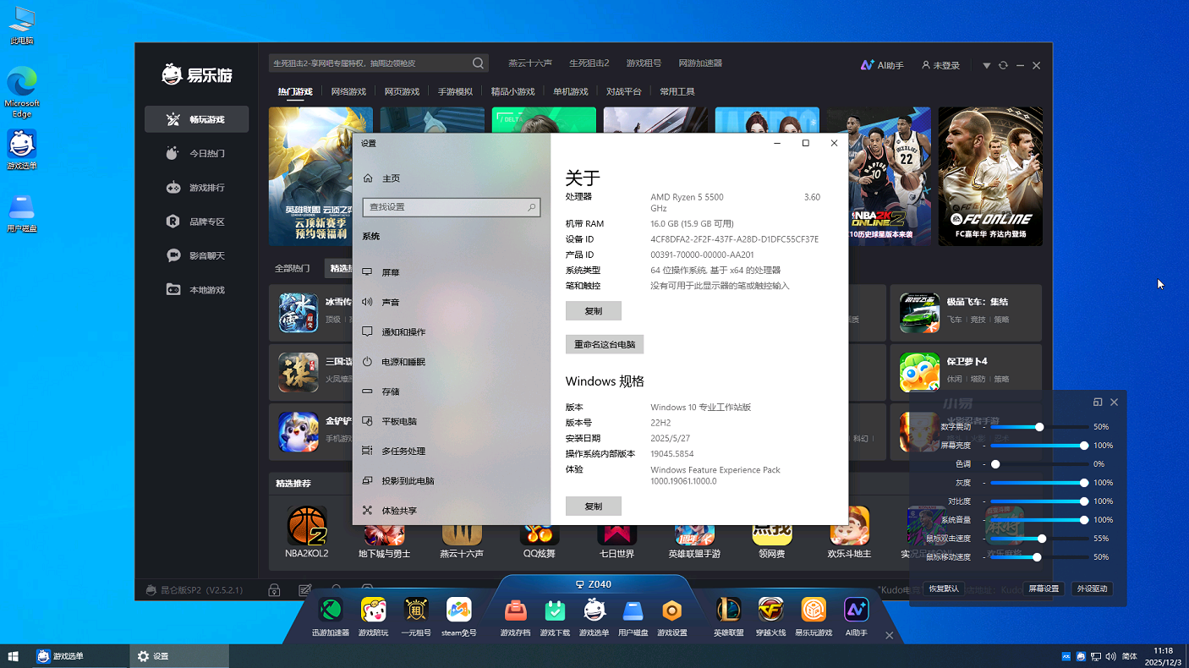1189x668 pixels.
Task: Open 迅游加速器 in the bottom dock
Action: 330,611
